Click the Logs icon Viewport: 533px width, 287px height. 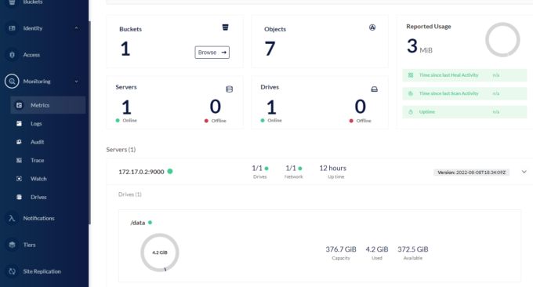(19, 123)
